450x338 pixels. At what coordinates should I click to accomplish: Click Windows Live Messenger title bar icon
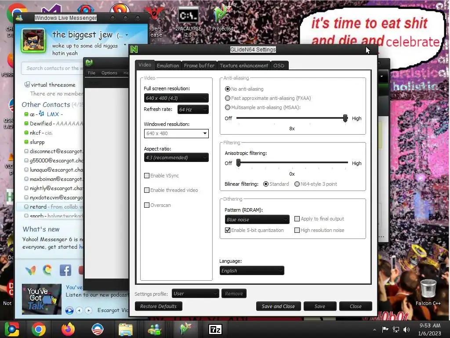[19, 18]
